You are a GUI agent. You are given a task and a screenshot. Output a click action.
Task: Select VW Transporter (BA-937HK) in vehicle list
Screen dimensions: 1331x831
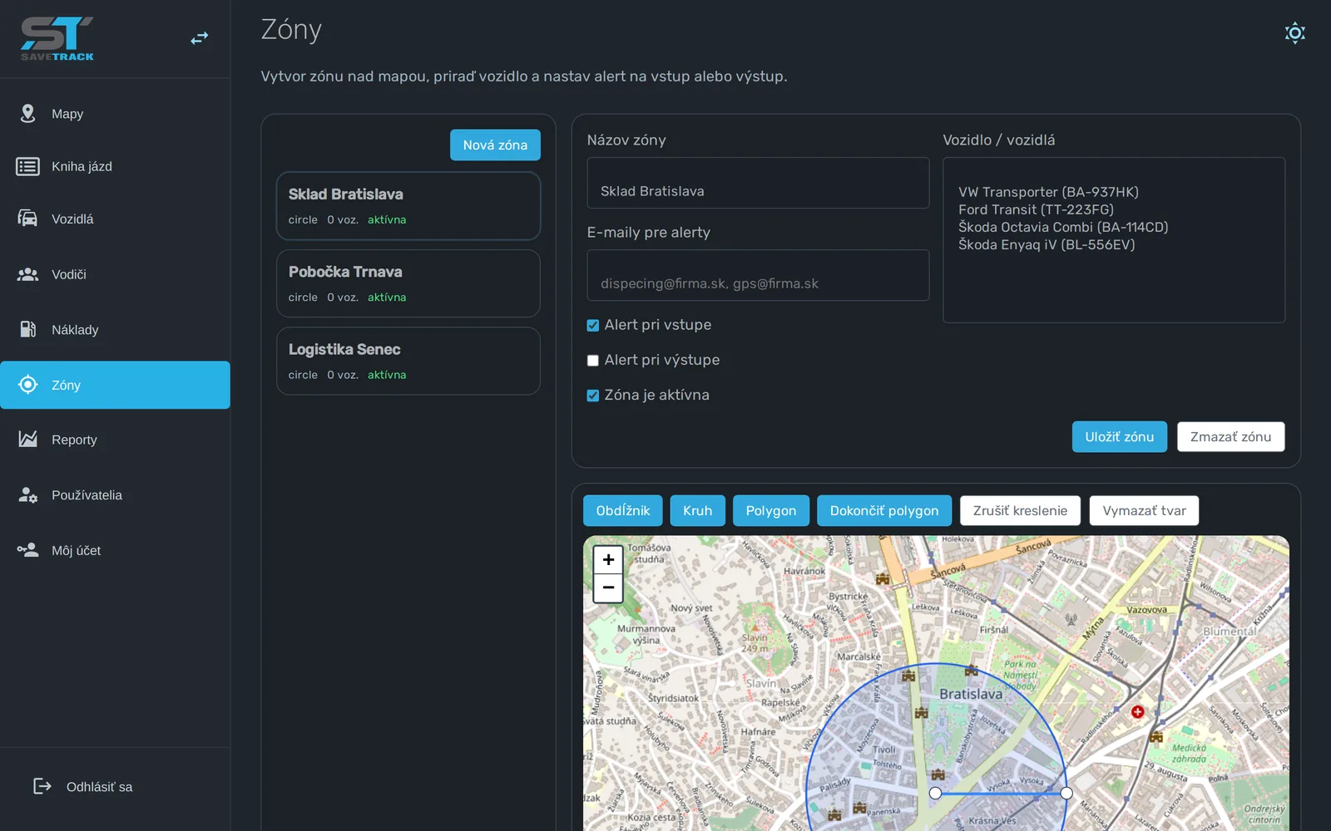pyautogui.click(x=1048, y=192)
